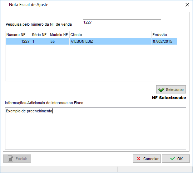The width and height of the screenshot is (193, 173).
Task: Click the trash can icon on Excluir
Action: point(11,159)
